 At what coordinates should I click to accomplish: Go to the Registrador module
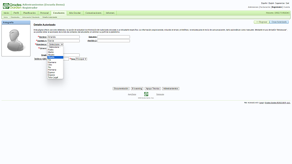(x=277, y=7)
